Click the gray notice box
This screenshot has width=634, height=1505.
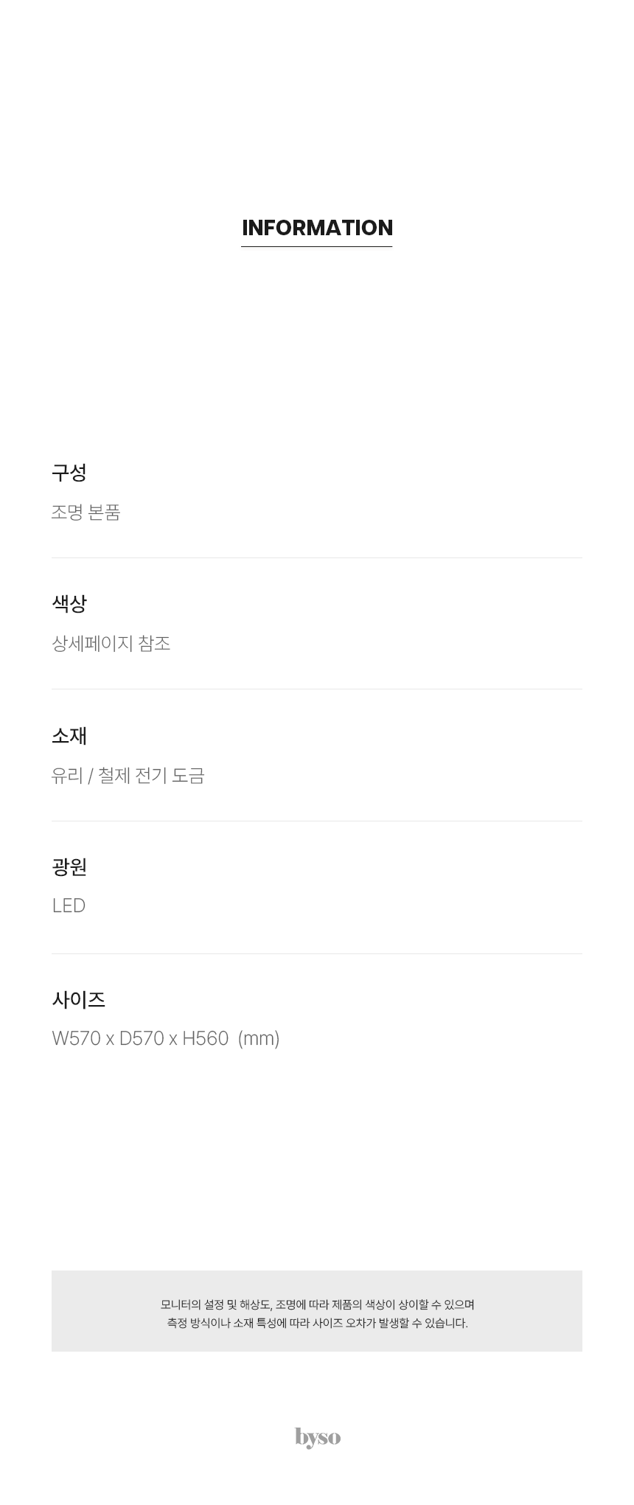pyautogui.click(x=317, y=1310)
